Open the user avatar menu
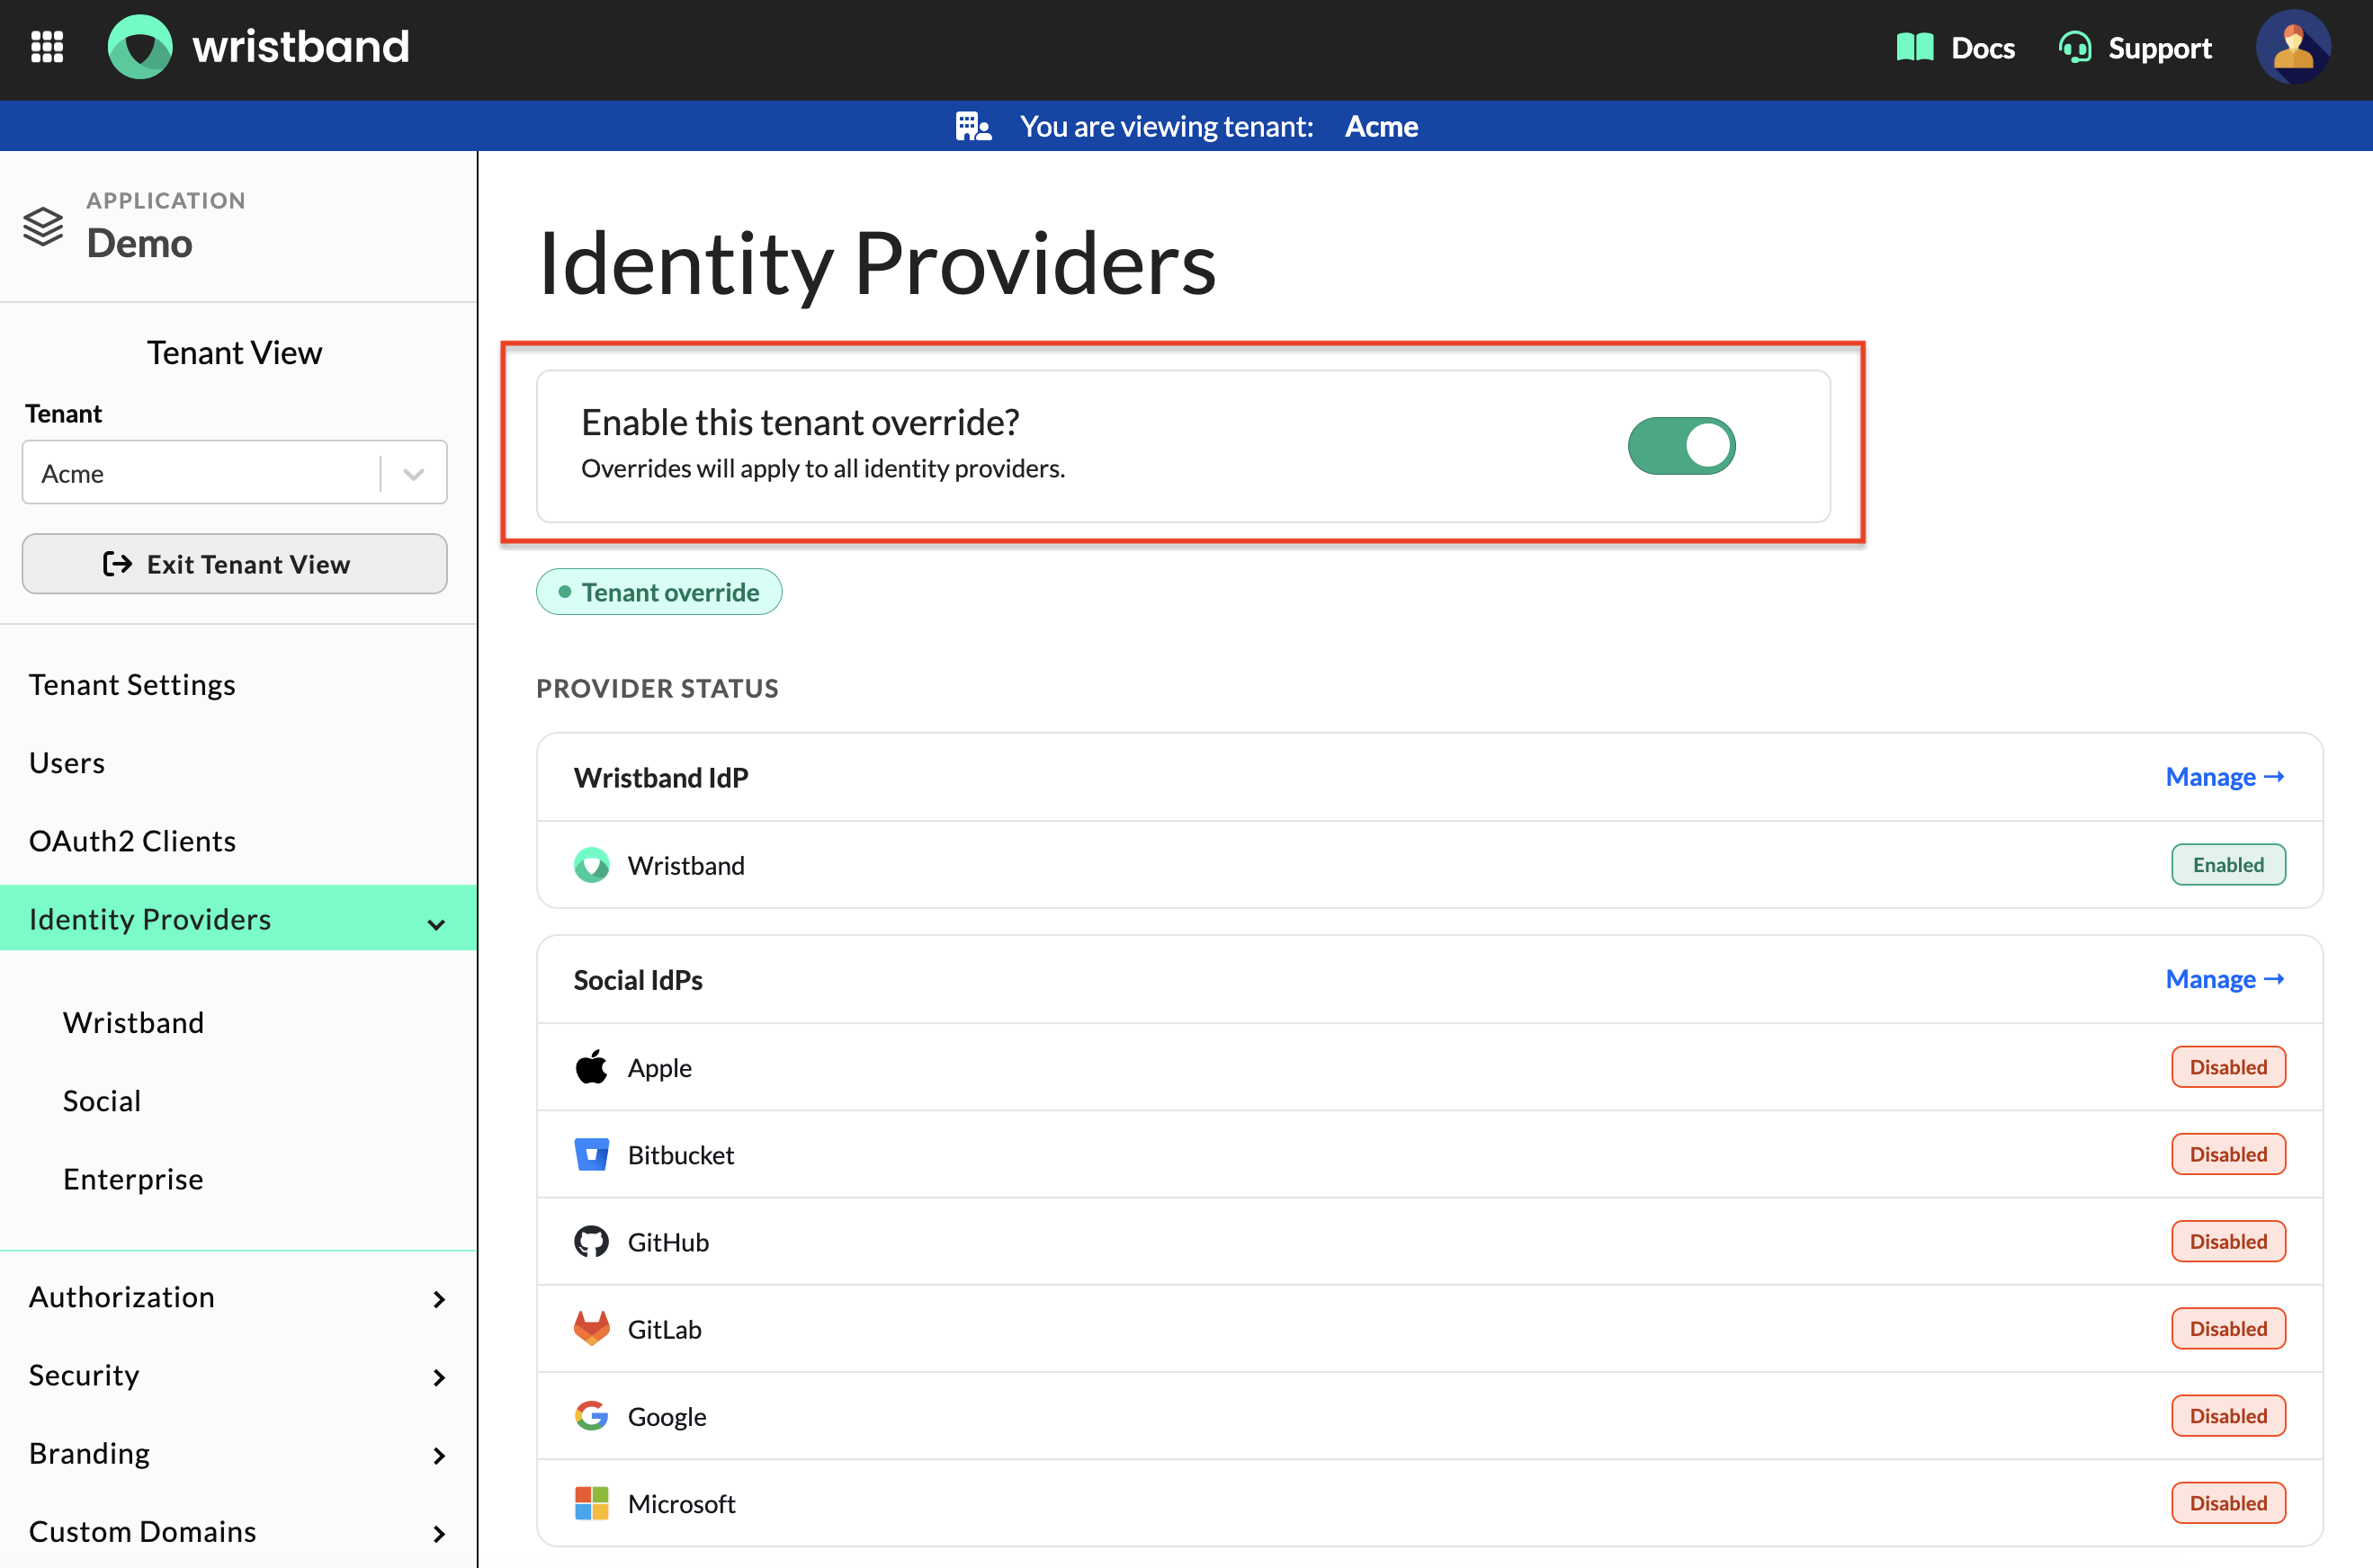 [x=2293, y=47]
